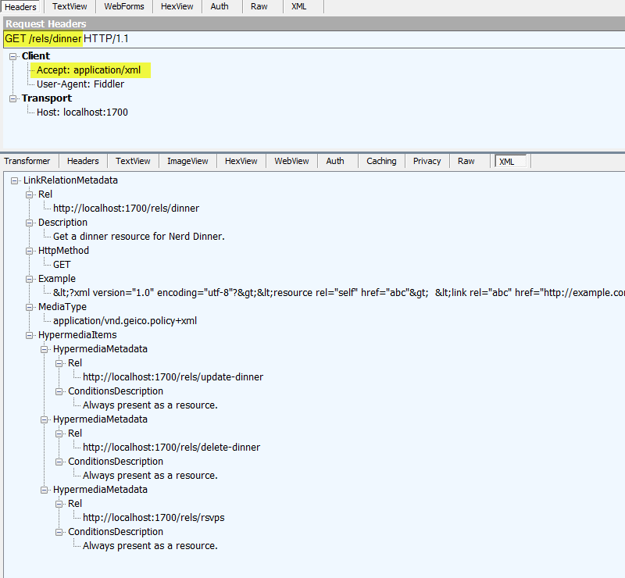
Task: Select the response XML tab
Action: [x=510, y=162]
